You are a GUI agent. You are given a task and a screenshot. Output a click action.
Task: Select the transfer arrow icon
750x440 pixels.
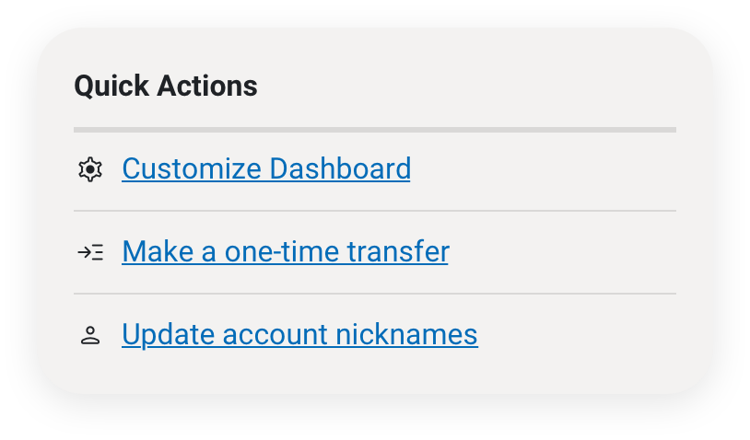point(90,252)
